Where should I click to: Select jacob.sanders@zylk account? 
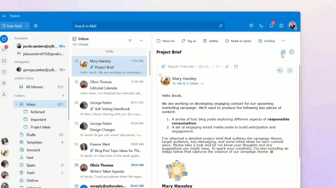[x=40, y=46]
